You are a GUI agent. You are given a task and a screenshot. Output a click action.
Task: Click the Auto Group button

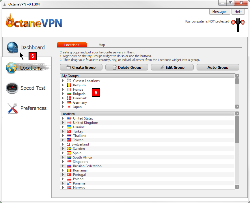218,67
